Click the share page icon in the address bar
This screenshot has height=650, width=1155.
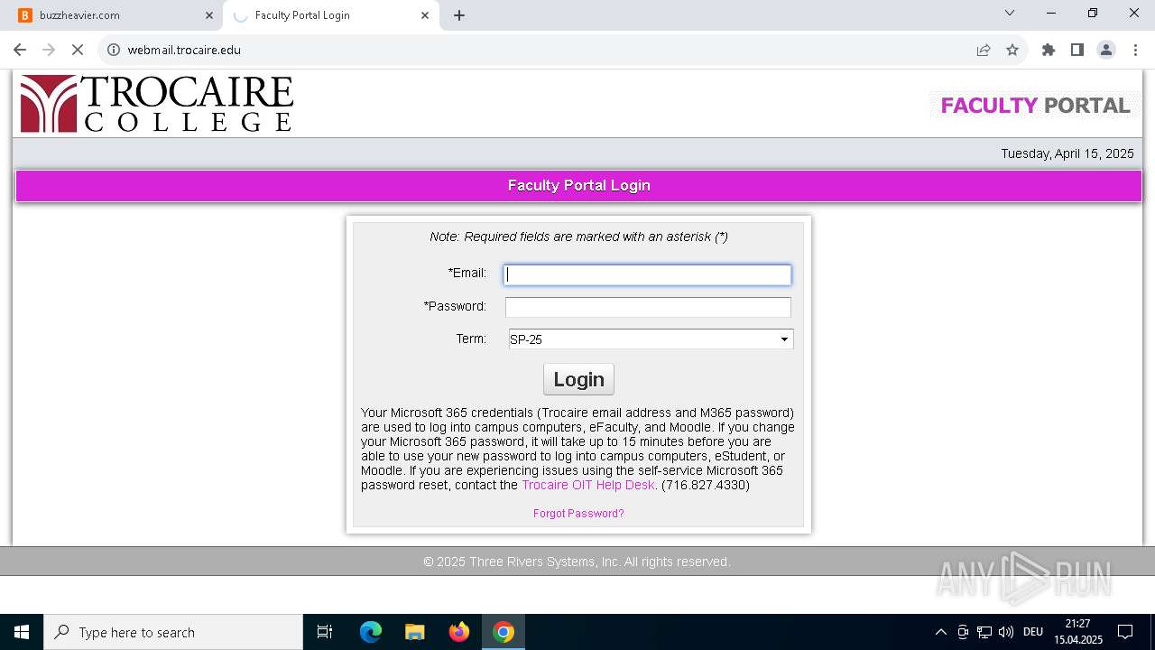984,50
